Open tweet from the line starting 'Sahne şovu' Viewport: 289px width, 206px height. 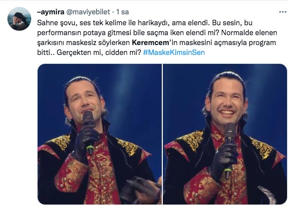(x=144, y=23)
